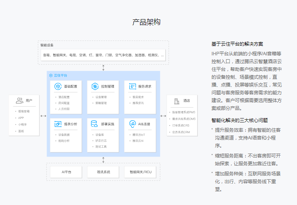Screen dimensions: 297x205
Task: Click the 智能网关/RCU box
Action: (x=140, y=172)
